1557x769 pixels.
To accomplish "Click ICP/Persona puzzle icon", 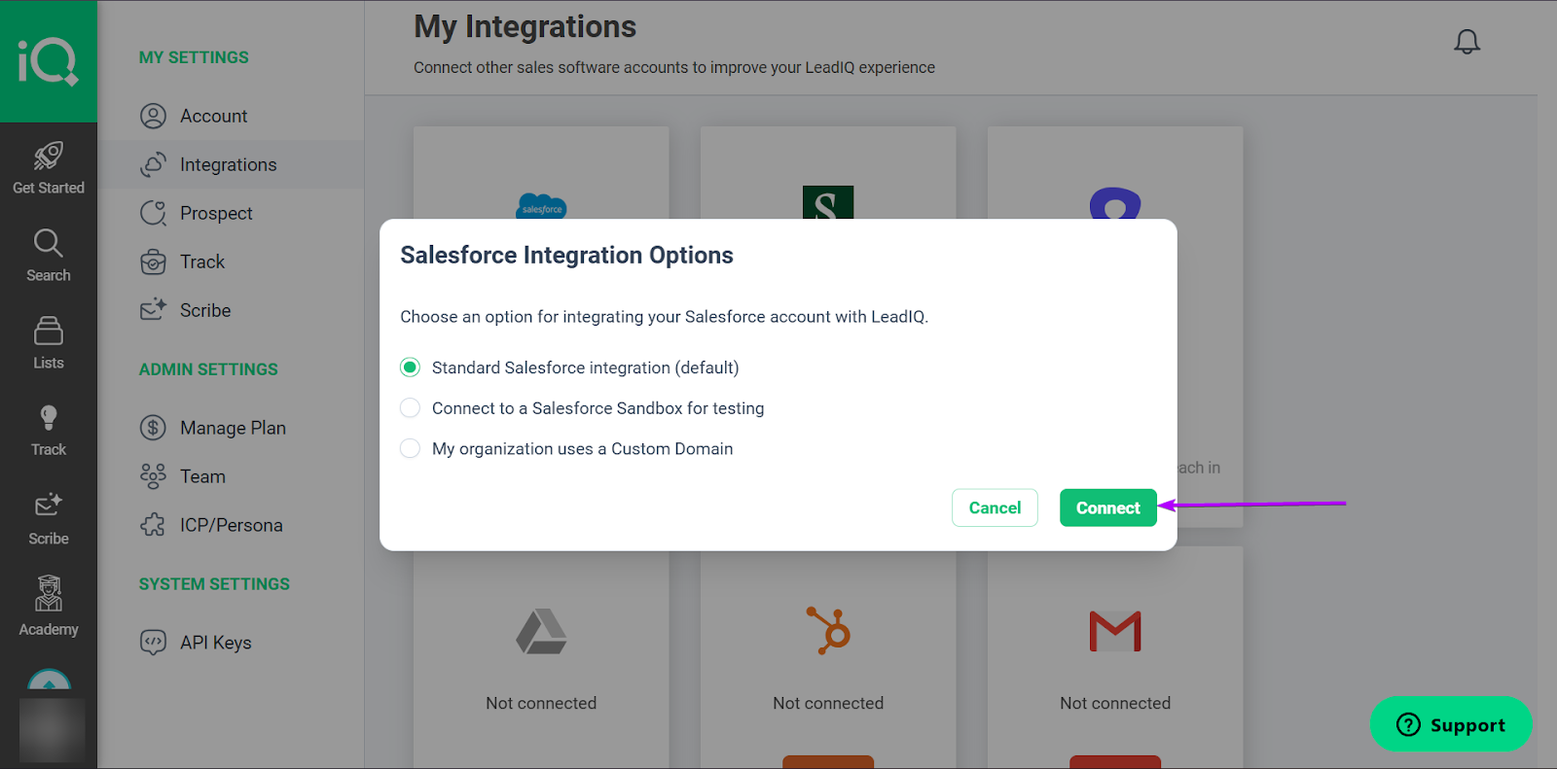I will coord(153,525).
